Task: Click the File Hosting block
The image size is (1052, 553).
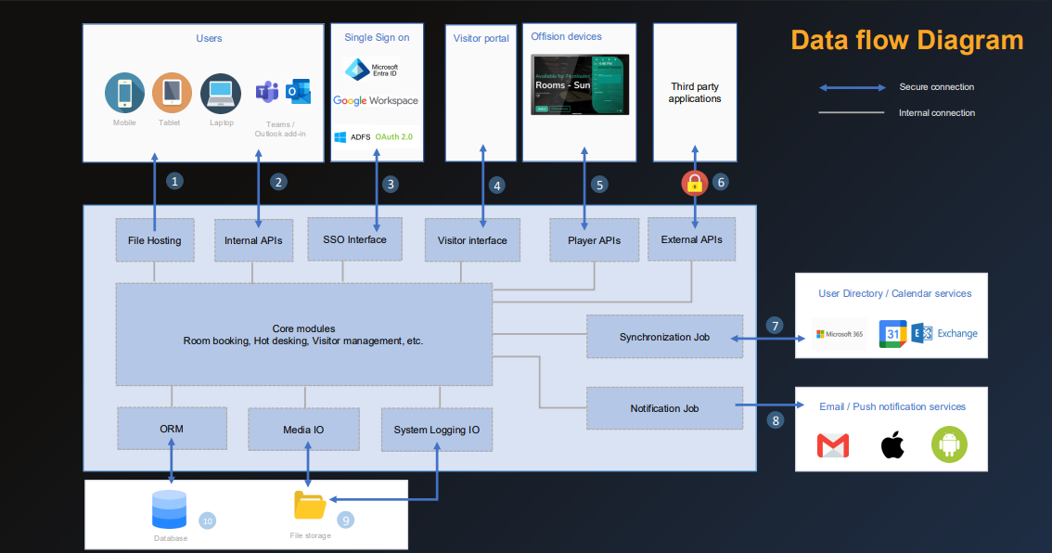Action: [155, 239]
